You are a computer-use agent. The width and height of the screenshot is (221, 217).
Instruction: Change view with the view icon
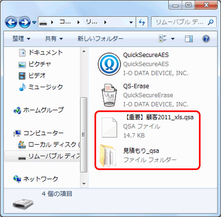[162, 39]
